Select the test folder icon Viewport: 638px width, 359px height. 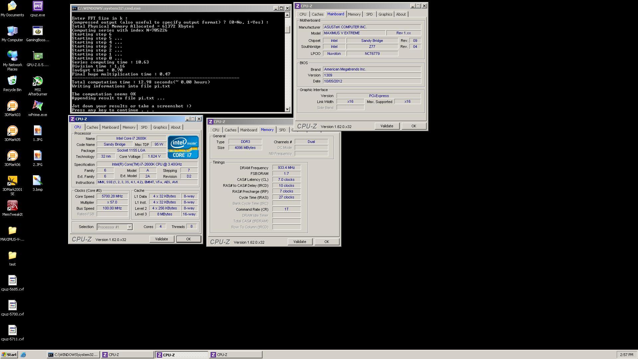coord(12,258)
